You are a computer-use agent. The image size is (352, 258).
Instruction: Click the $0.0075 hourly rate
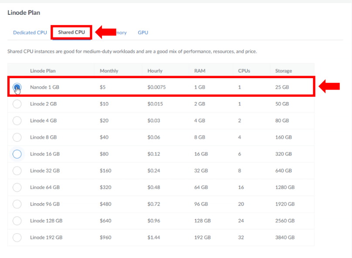click(156, 87)
